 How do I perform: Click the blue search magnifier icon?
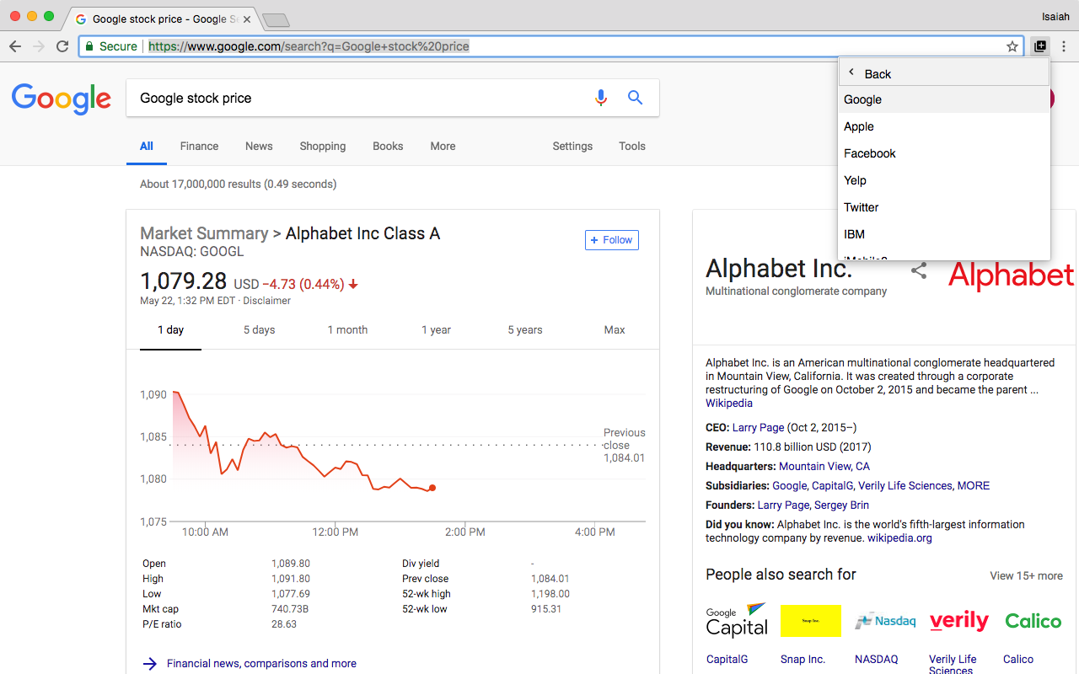[636, 98]
